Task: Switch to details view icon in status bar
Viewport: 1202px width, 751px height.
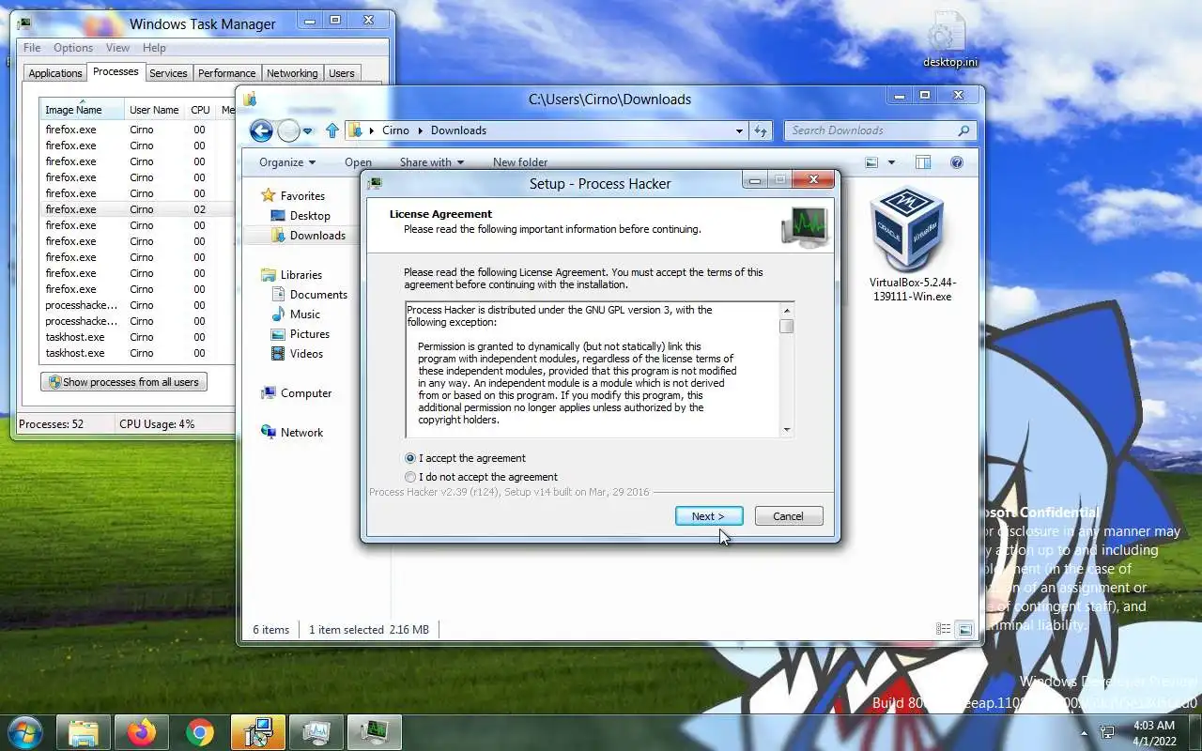Action: 944,629
